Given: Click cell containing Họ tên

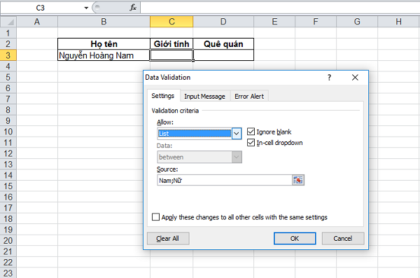Looking at the screenshot, I should tap(104, 44).
